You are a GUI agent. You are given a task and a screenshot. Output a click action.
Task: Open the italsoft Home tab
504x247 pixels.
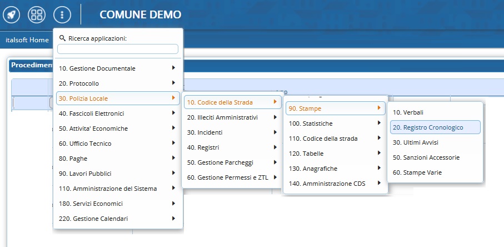[27, 40]
